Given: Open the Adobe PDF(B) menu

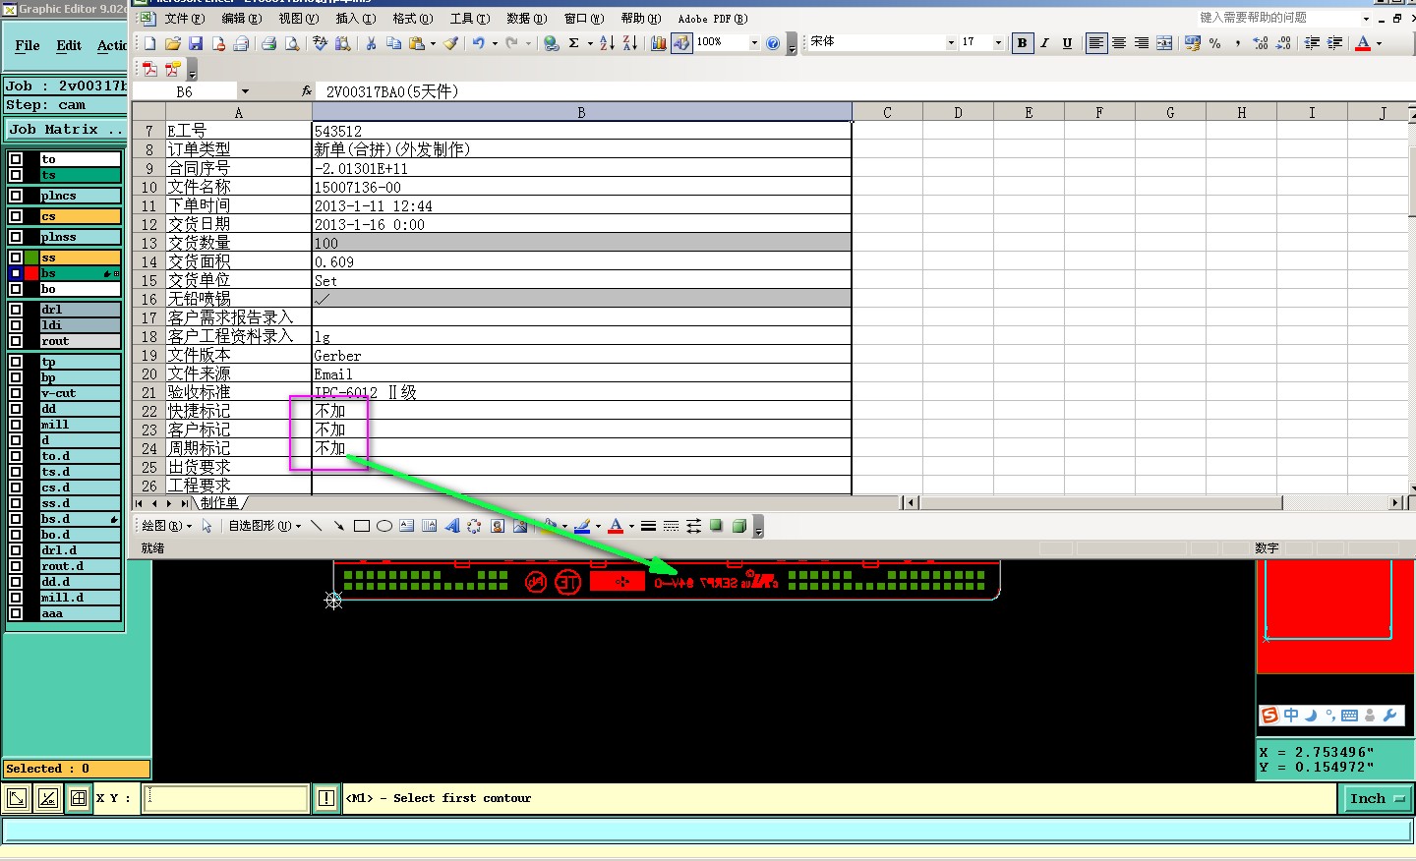Looking at the screenshot, I should coord(713,19).
